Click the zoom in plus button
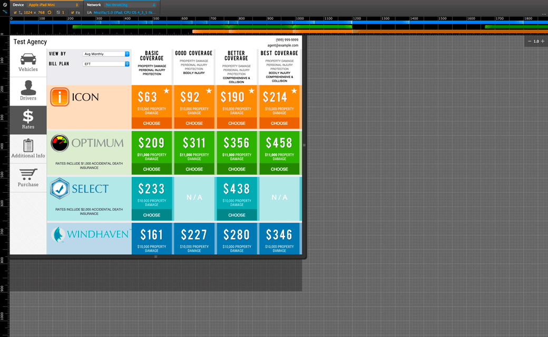This screenshot has height=337, width=548. 542,41
